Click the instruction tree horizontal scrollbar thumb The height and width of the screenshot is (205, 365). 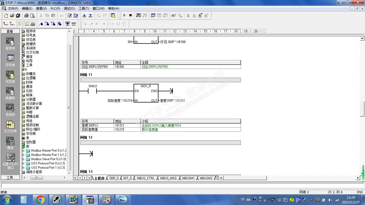(37, 178)
